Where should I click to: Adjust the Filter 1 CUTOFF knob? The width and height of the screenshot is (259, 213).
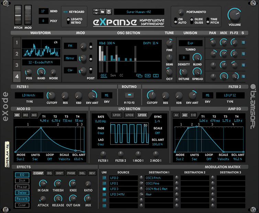pos(51,95)
